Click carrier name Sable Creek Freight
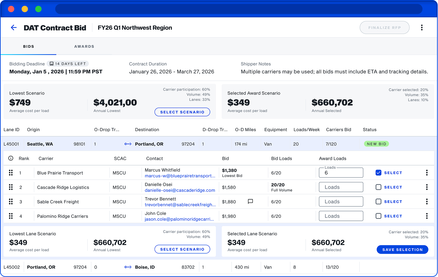Screen dimensions: 438x277 [58, 202]
